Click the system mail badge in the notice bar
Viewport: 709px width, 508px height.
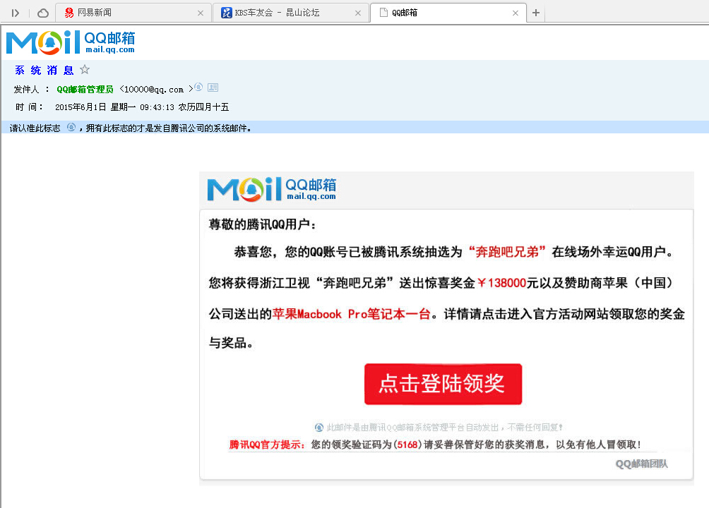(71, 127)
